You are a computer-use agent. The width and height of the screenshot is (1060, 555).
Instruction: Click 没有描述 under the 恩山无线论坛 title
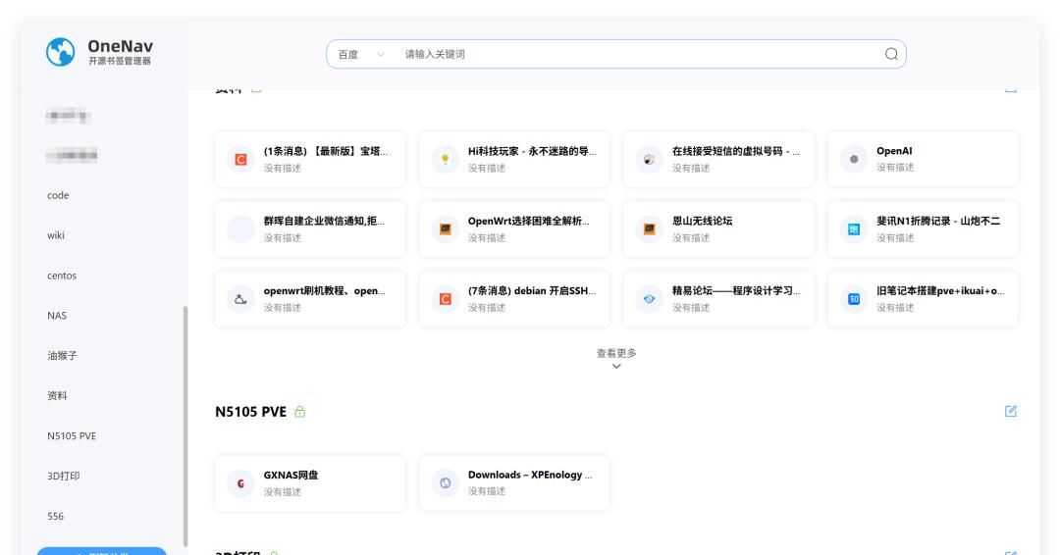691,237
